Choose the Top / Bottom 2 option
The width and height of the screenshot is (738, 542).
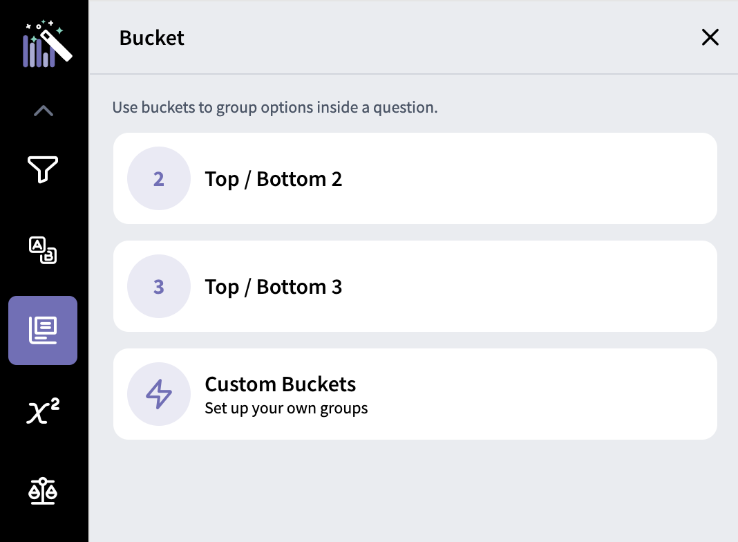click(x=415, y=178)
